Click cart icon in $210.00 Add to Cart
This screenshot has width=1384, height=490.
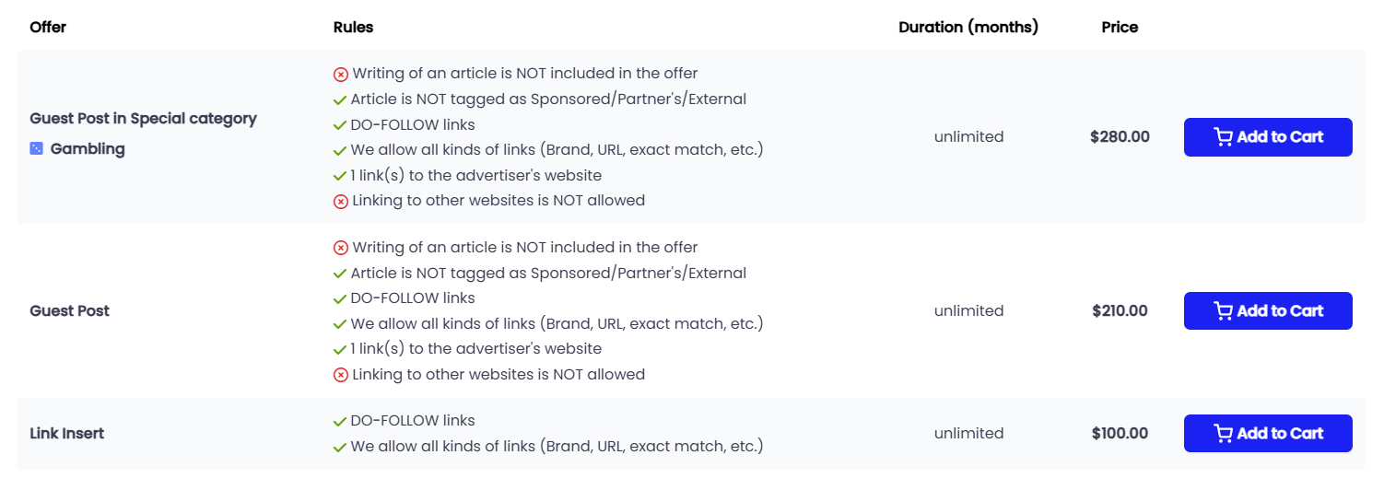point(1223,311)
